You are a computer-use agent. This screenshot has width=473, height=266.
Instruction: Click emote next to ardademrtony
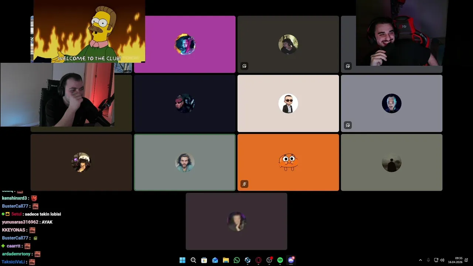tap(37, 254)
